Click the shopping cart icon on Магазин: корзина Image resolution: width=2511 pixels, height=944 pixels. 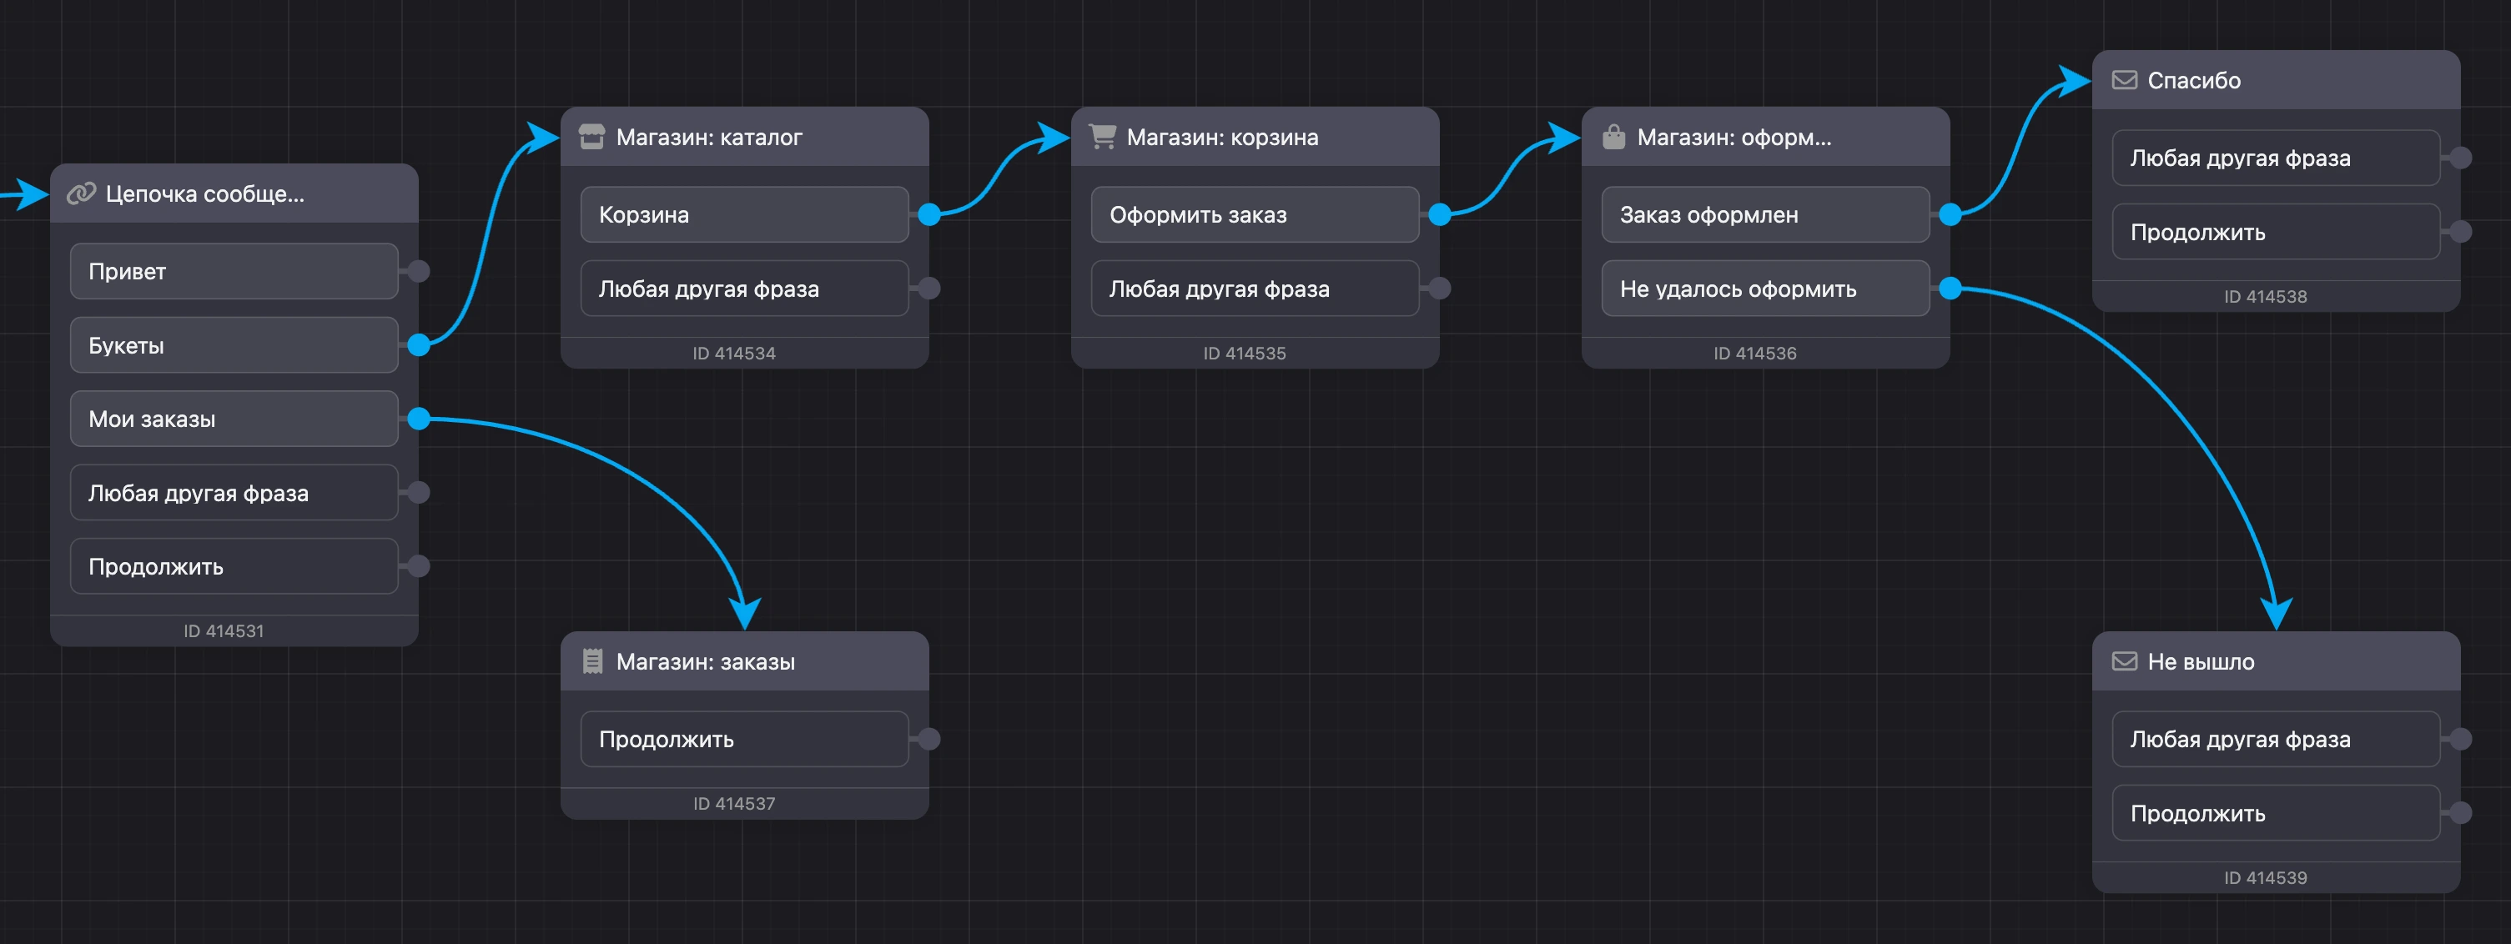1101,137
